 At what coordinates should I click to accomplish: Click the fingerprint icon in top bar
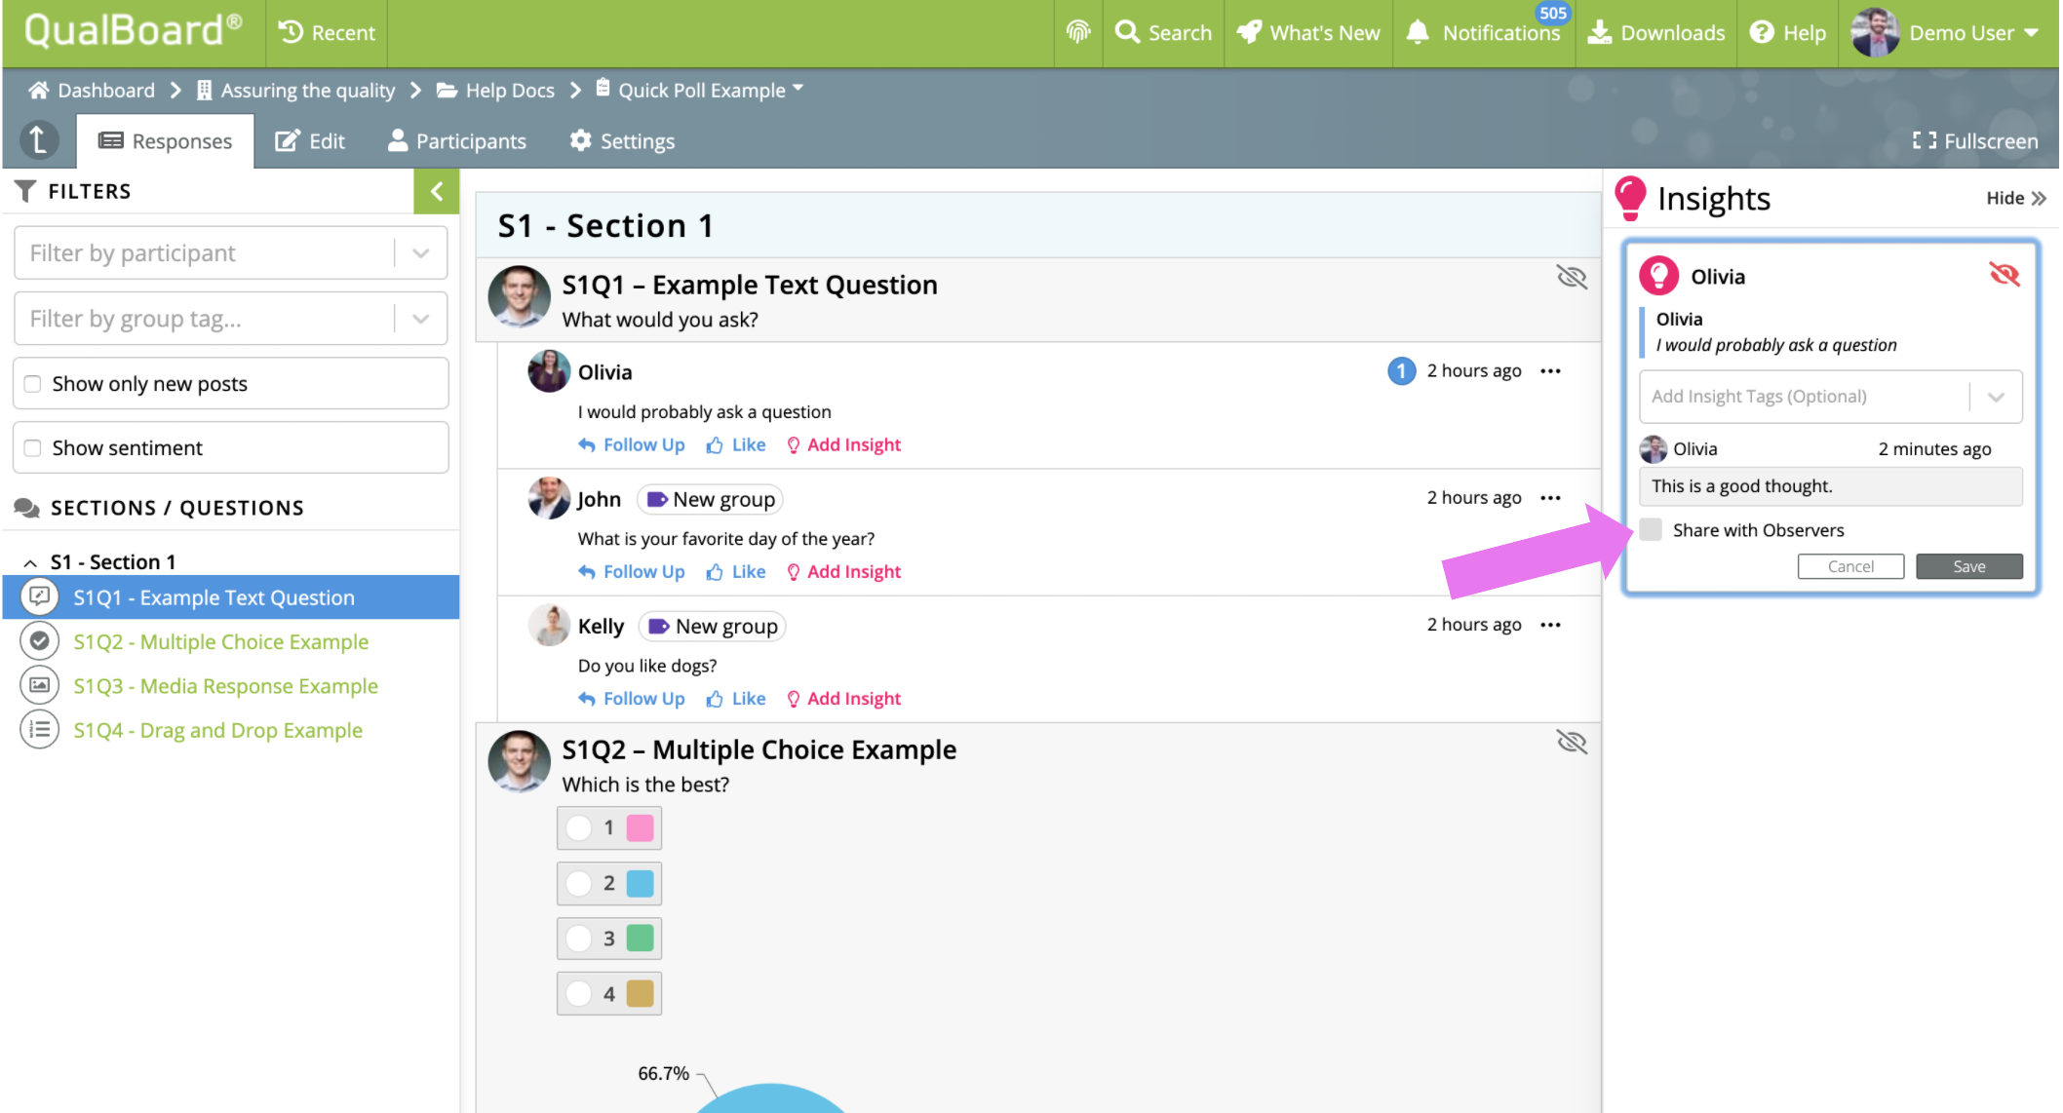[x=1077, y=32]
